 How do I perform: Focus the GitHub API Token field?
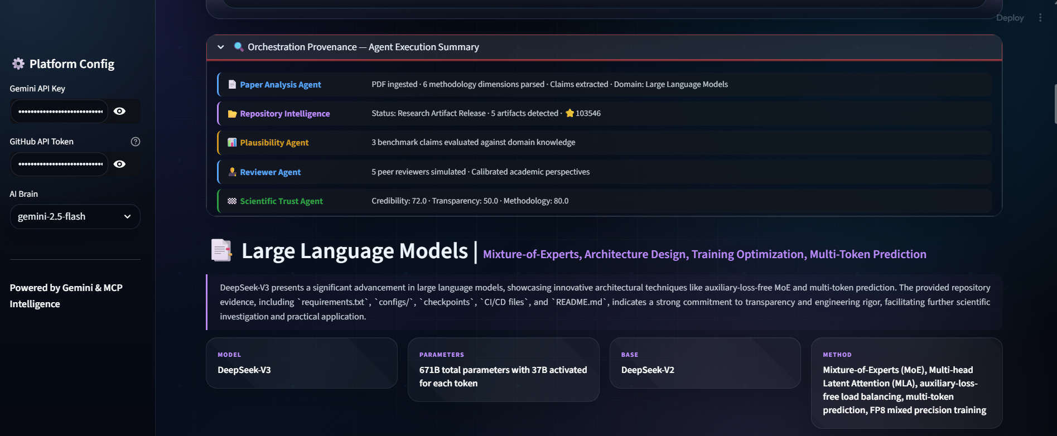pos(60,164)
